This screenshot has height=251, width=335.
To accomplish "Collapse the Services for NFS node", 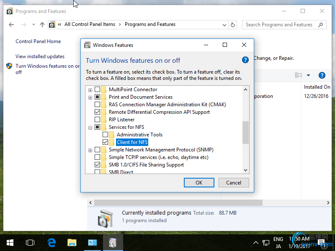I will [90, 128].
